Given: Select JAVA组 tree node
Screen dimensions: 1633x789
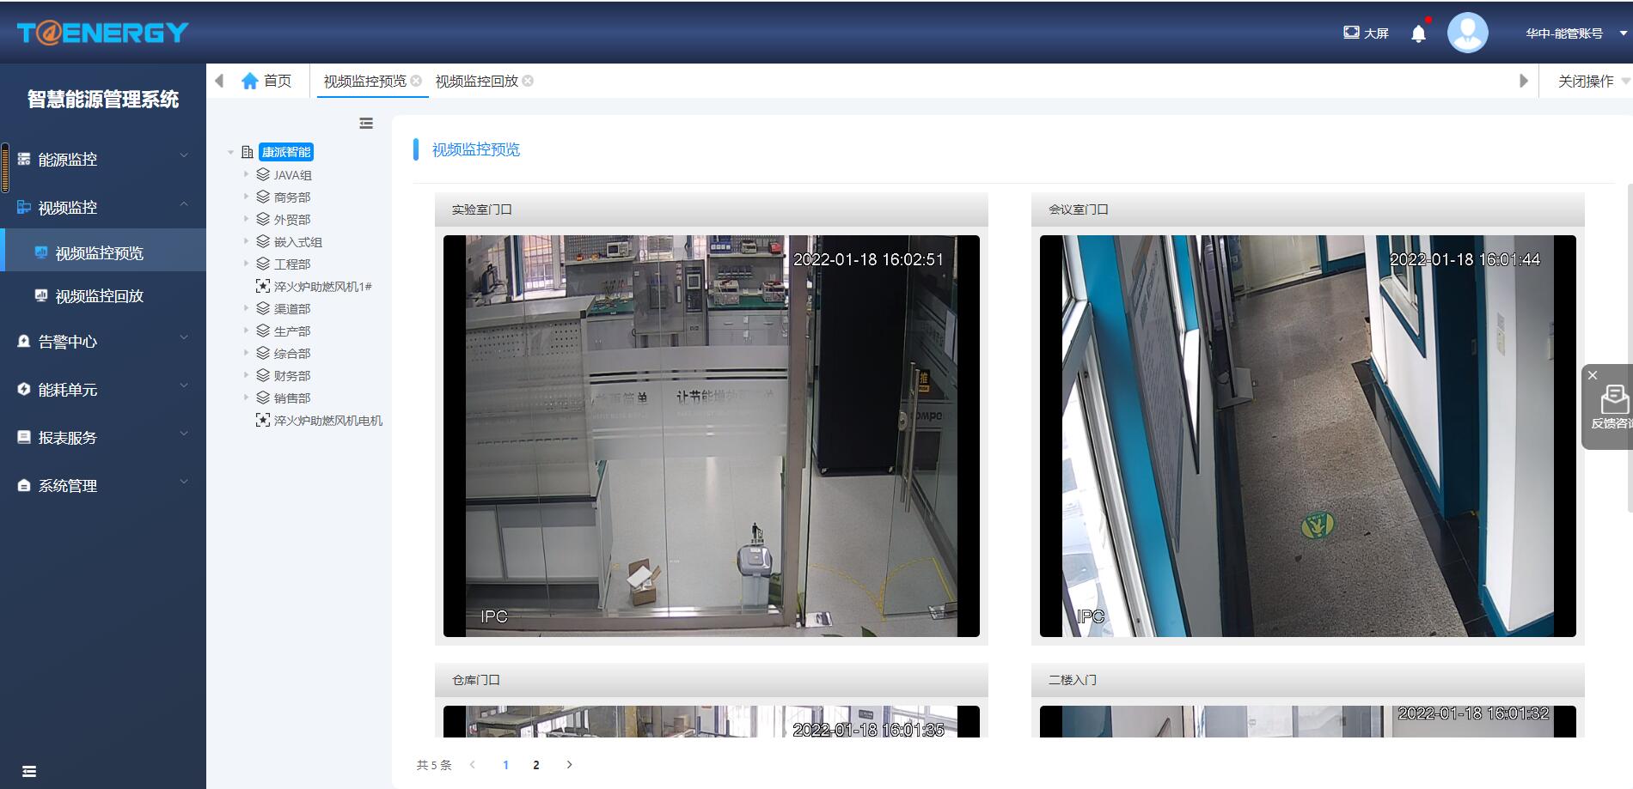Looking at the screenshot, I should click(292, 175).
